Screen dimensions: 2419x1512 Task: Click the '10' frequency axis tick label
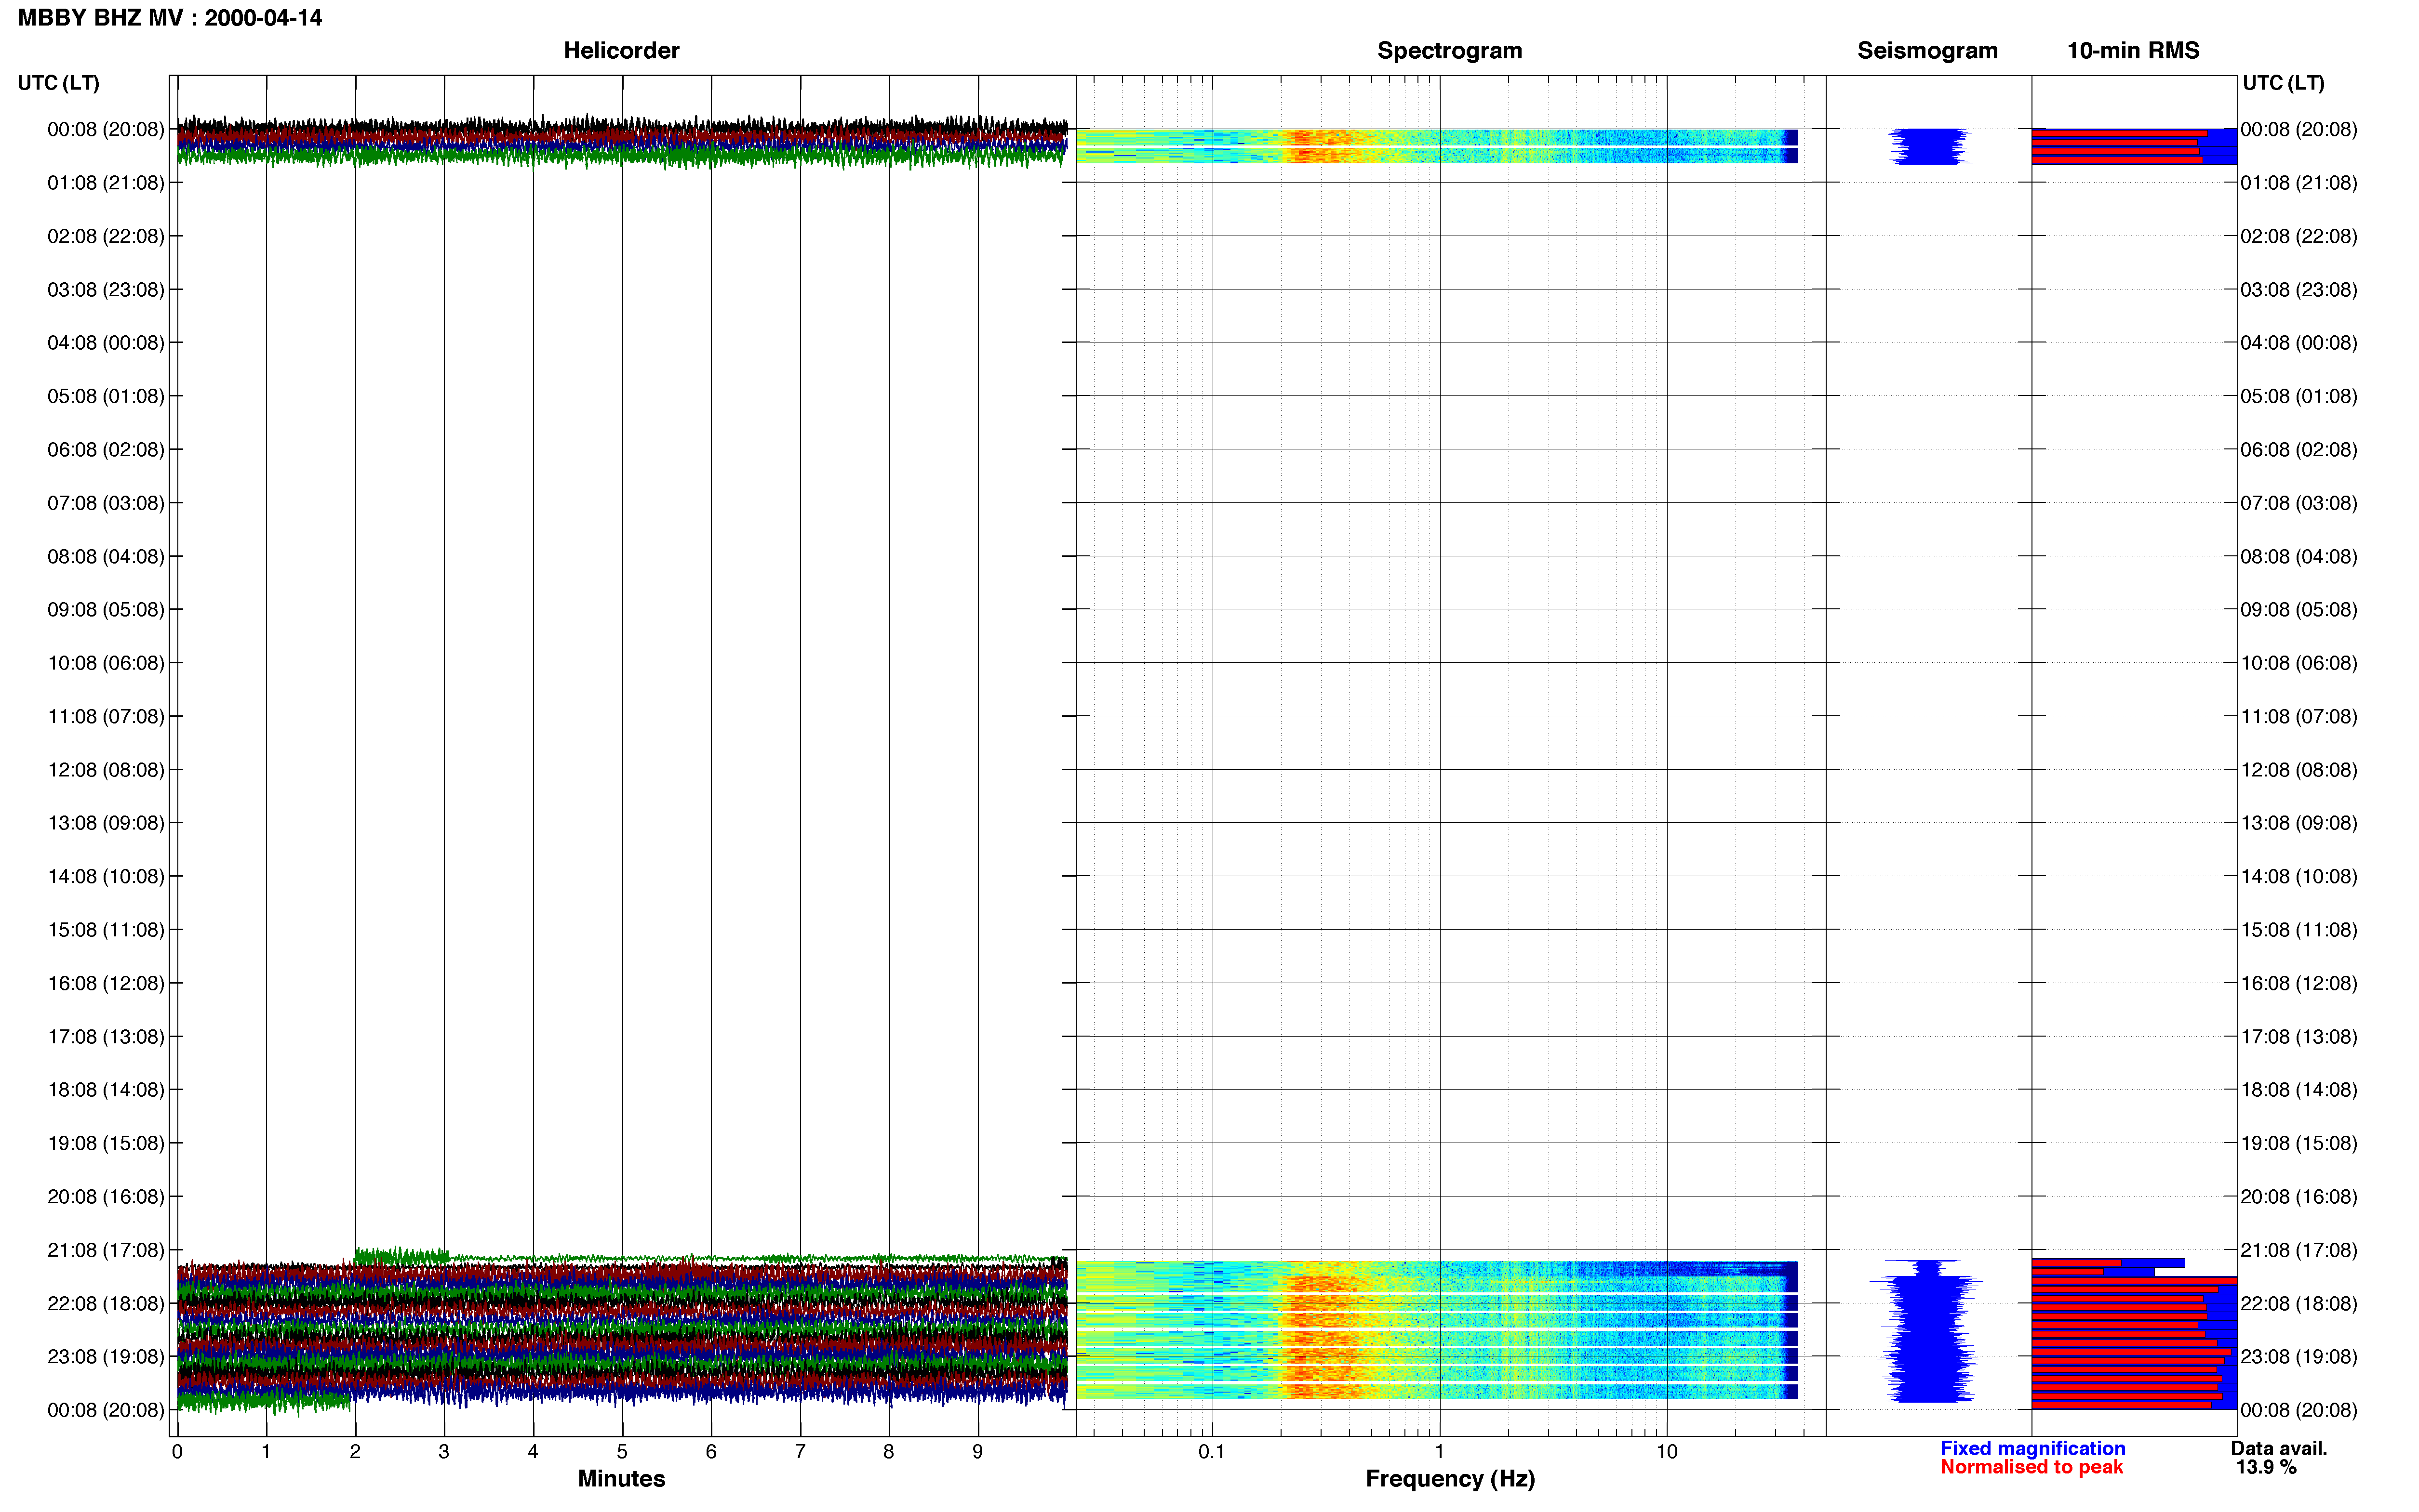point(1667,1451)
